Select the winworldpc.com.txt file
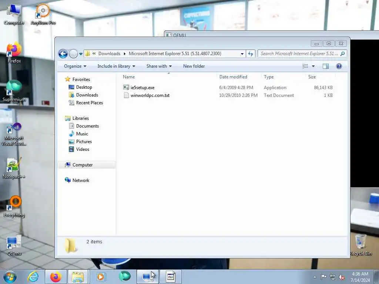The width and height of the screenshot is (379, 284). 150,95
